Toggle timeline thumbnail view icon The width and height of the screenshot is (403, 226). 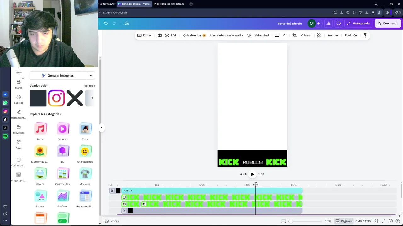tap(284, 221)
